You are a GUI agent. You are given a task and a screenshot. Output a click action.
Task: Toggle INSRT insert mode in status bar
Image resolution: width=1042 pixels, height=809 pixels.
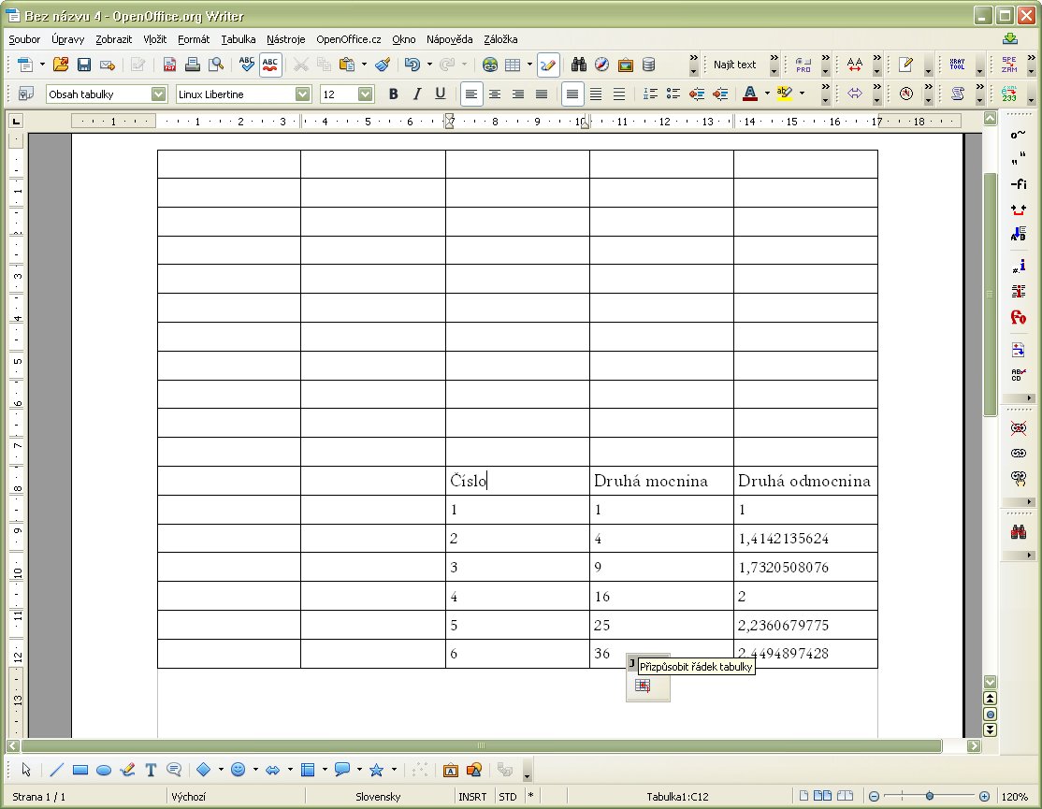(x=472, y=797)
